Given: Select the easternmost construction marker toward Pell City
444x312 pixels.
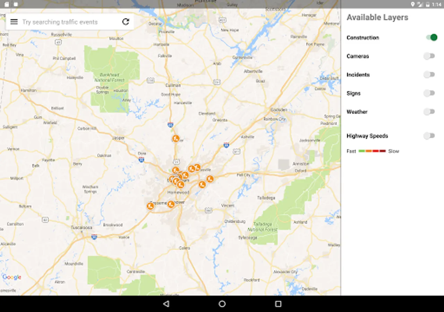Looking at the screenshot, I should (210, 179).
